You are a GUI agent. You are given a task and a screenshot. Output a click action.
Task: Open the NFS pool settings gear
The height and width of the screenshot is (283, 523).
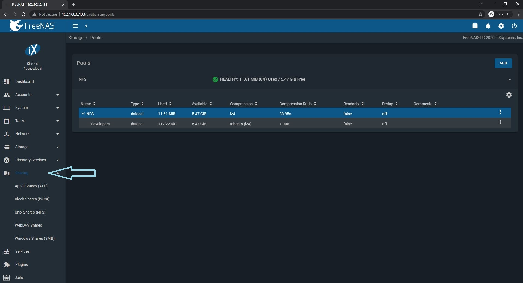coord(509,95)
